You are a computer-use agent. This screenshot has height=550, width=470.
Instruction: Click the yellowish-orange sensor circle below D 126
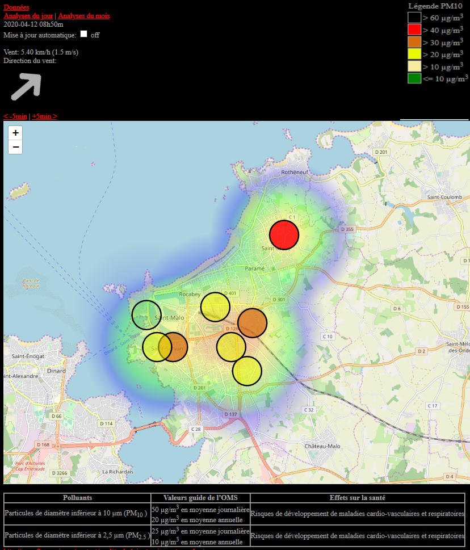231,347
